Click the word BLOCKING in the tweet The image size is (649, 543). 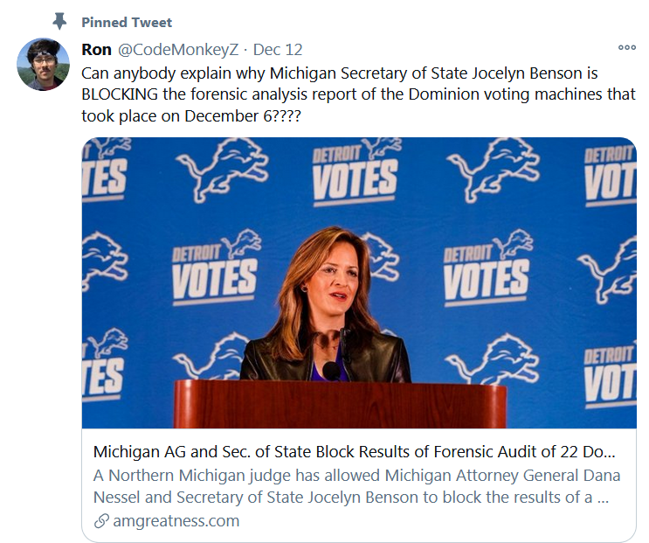point(120,94)
